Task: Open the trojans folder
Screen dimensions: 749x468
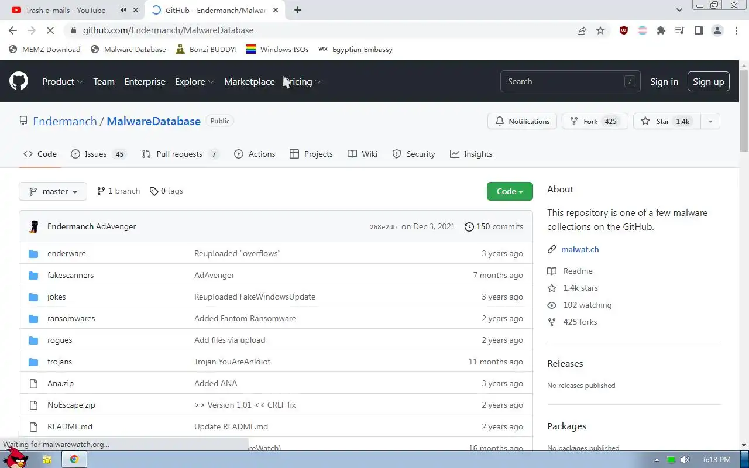Action: [x=60, y=362]
